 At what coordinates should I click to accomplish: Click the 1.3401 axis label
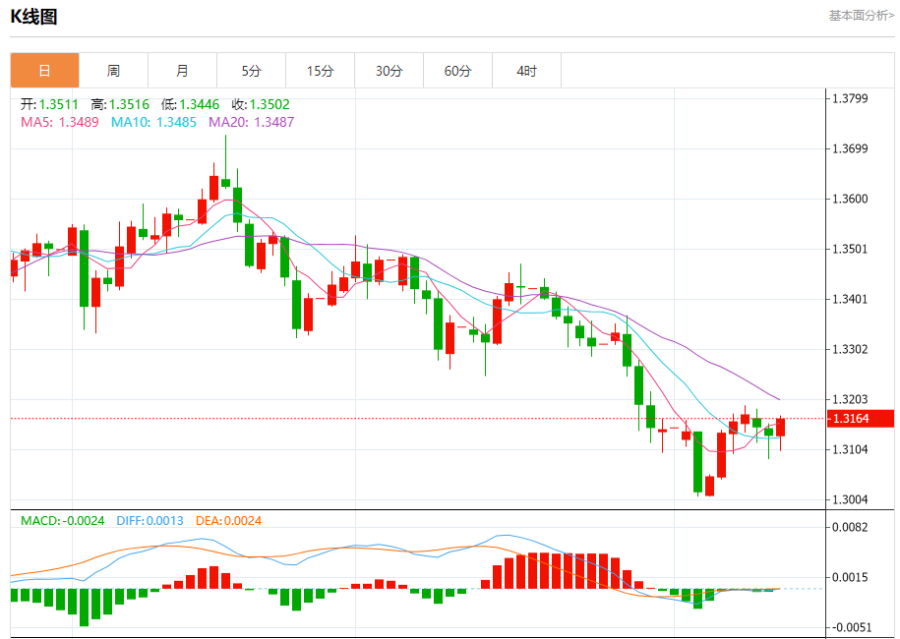click(850, 299)
